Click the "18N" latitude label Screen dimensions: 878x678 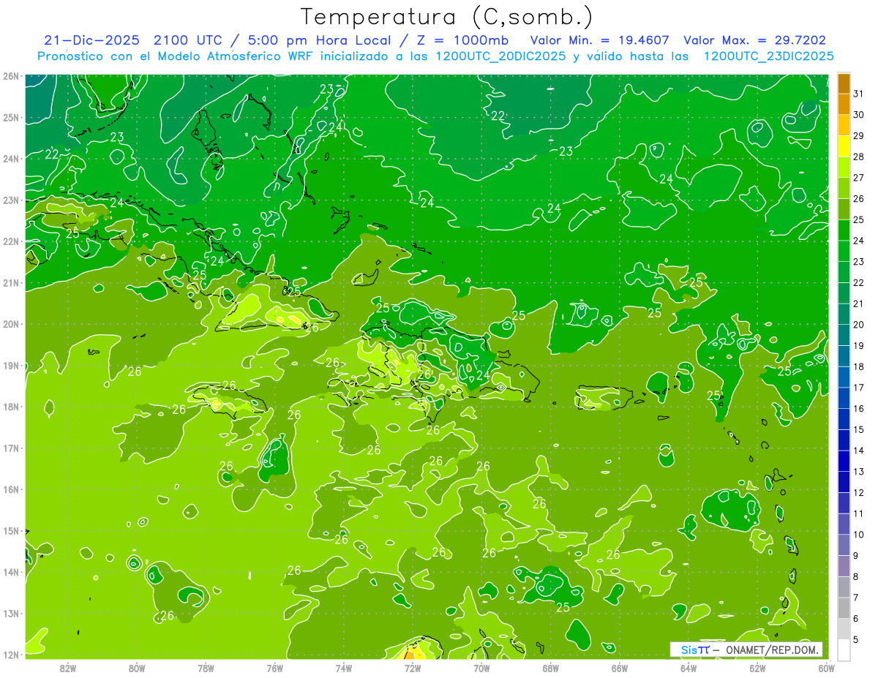click(x=11, y=407)
